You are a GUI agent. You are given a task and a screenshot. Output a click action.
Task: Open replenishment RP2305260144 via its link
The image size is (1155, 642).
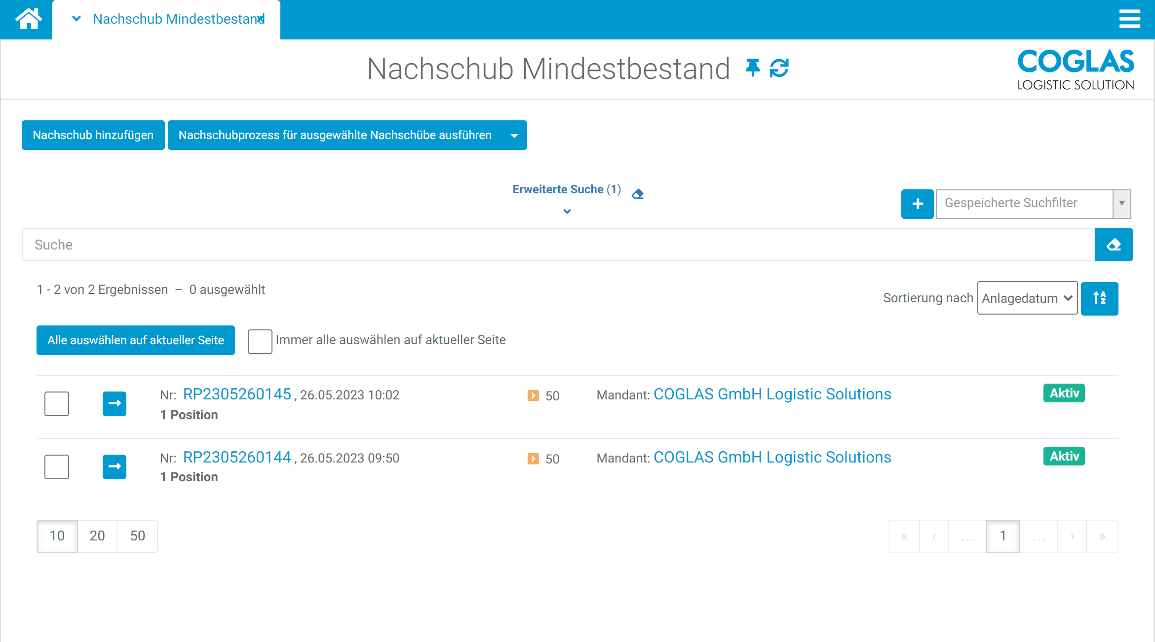tap(237, 457)
